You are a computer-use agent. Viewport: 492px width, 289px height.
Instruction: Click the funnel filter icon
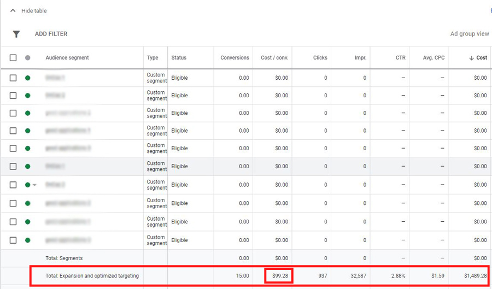click(16, 34)
